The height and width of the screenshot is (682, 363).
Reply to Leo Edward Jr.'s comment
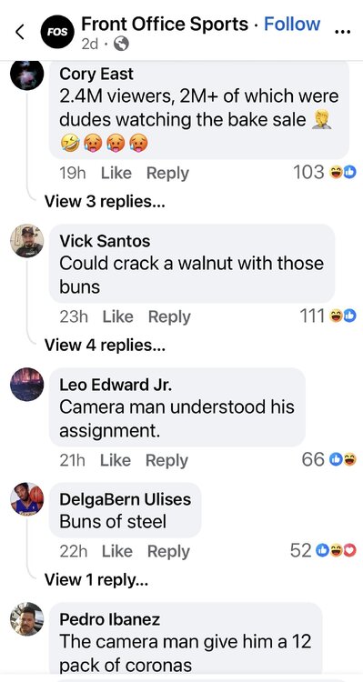166,460
